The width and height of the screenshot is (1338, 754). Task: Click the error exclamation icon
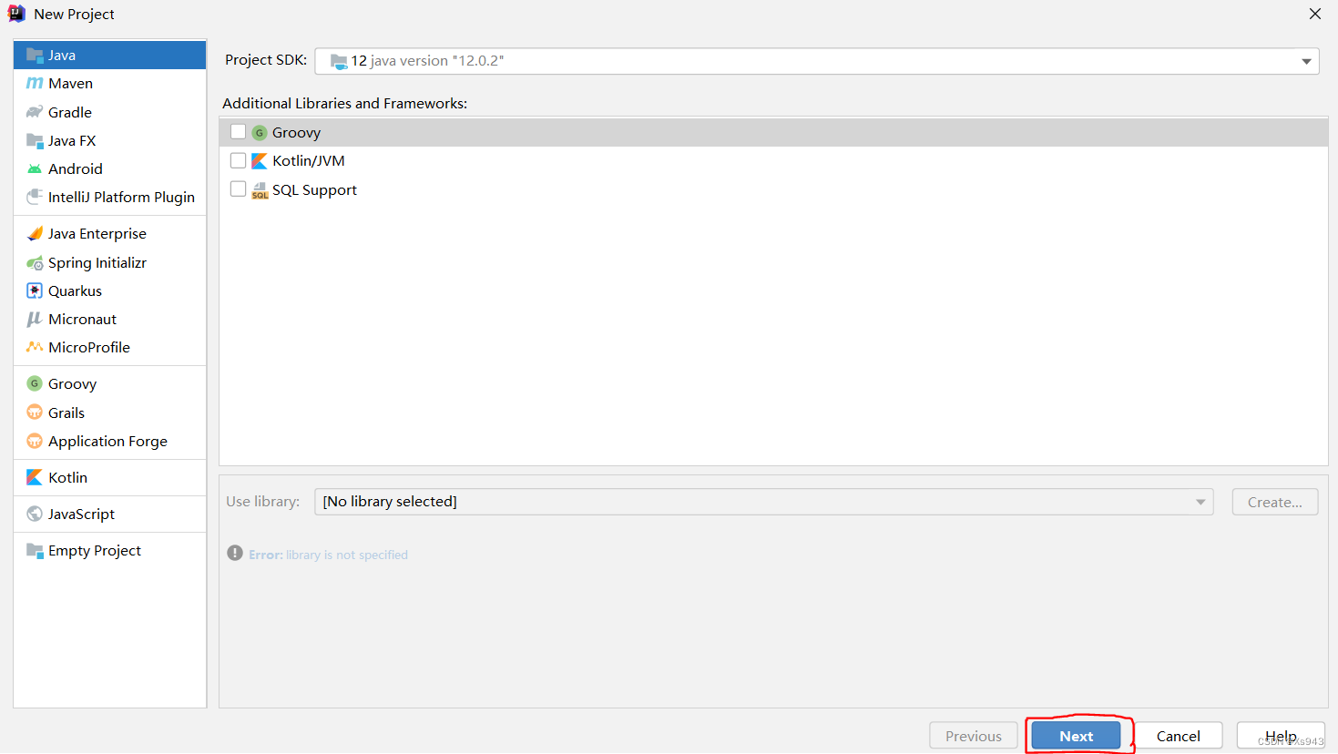click(235, 553)
